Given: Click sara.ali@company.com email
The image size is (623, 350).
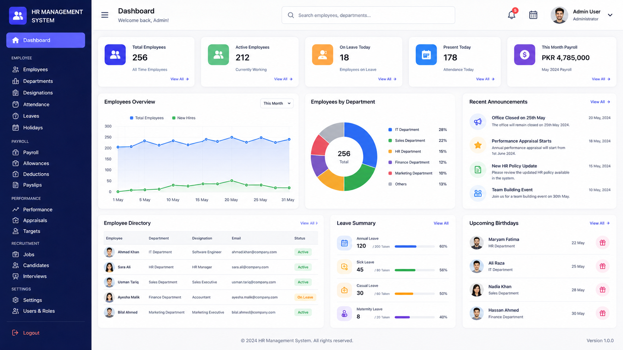Looking at the screenshot, I should click(x=250, y=267).
